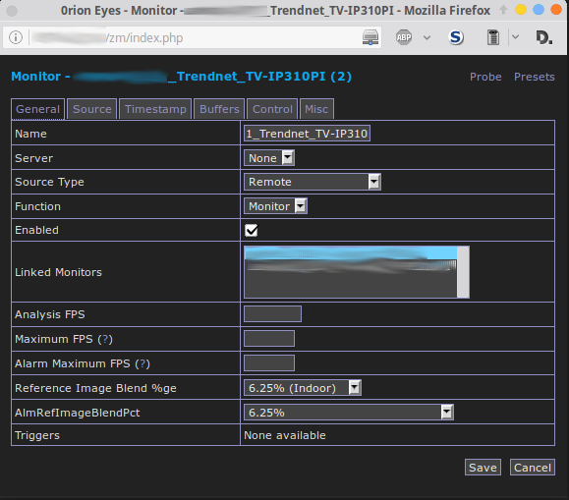Click the orange close window button

click(x=556, y=10)
